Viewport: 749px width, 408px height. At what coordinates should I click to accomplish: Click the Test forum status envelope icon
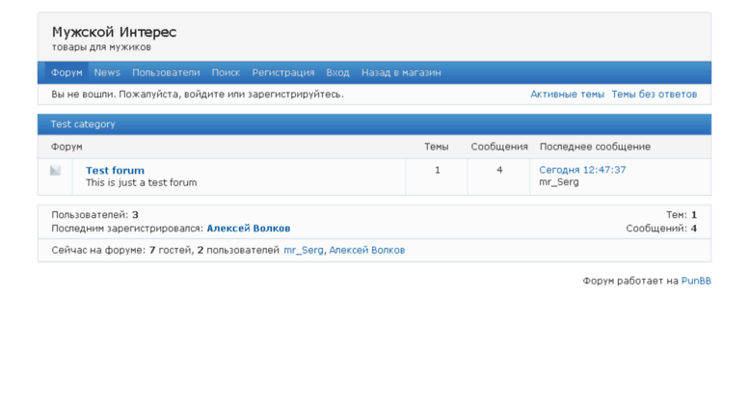point(55,171)
